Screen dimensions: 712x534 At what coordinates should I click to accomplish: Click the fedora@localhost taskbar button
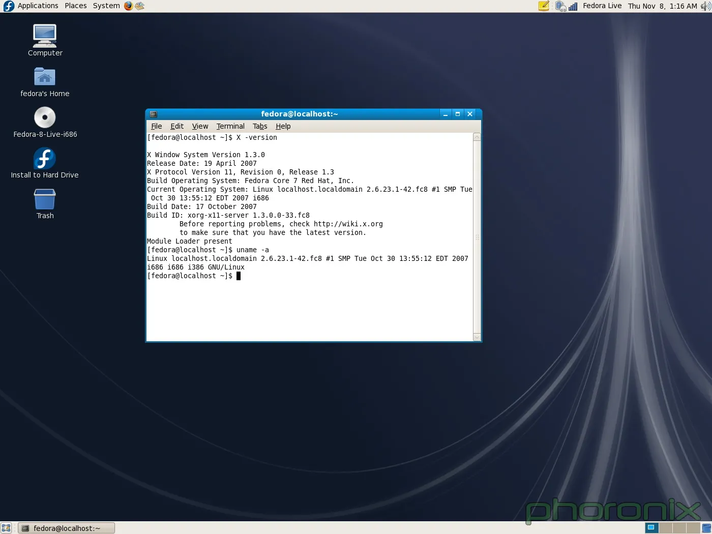(66, 528)
